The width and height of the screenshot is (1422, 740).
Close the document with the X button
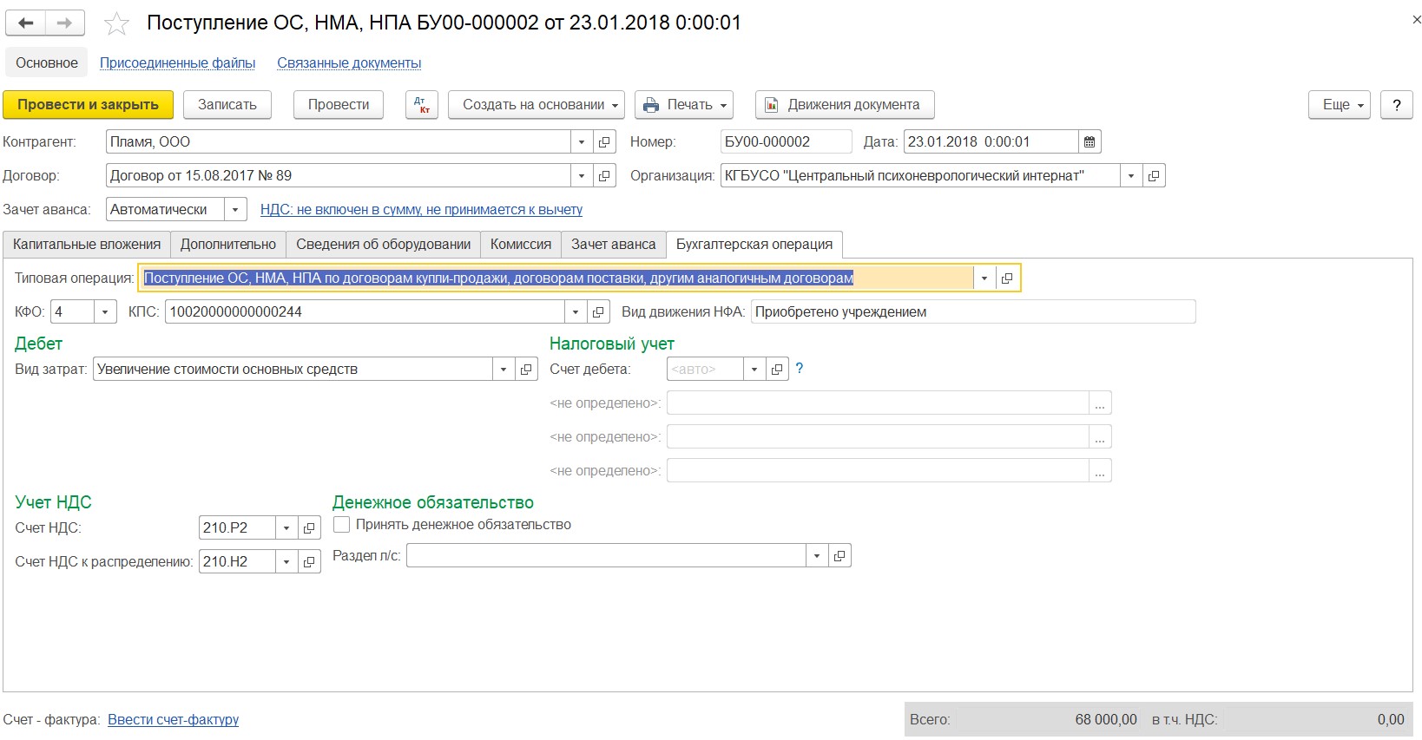click(x=1416, y=19)
